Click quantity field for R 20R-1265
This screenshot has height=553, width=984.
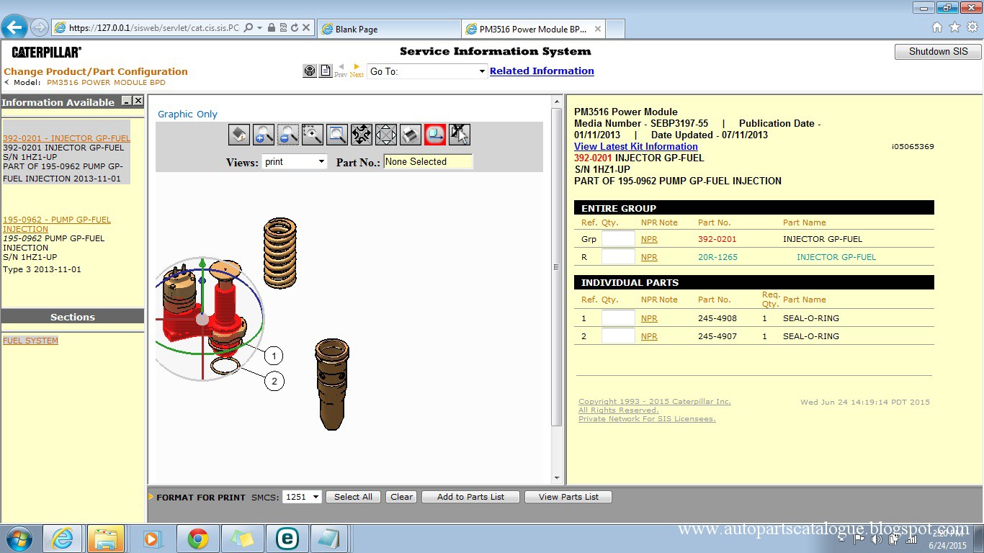click(x=618, y=257)
